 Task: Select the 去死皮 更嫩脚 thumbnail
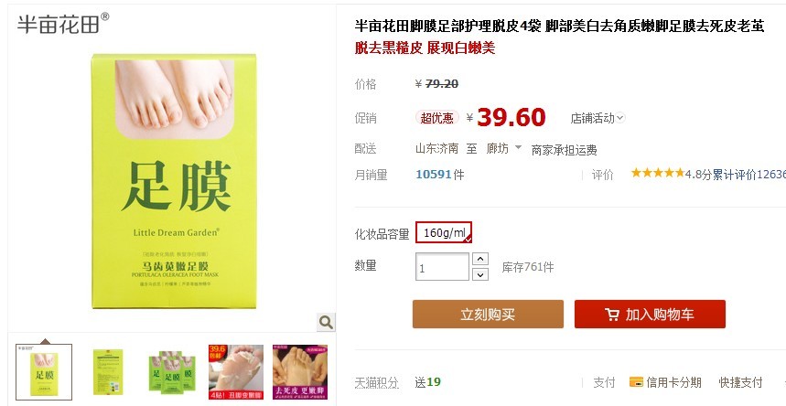300,372
